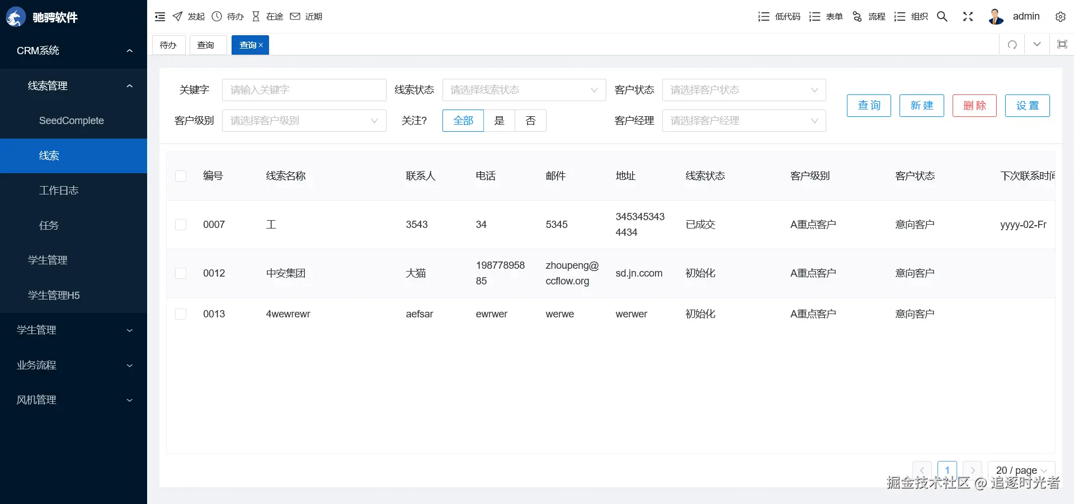
Task: Open the 近期 envelope icon
Action: 295,16
